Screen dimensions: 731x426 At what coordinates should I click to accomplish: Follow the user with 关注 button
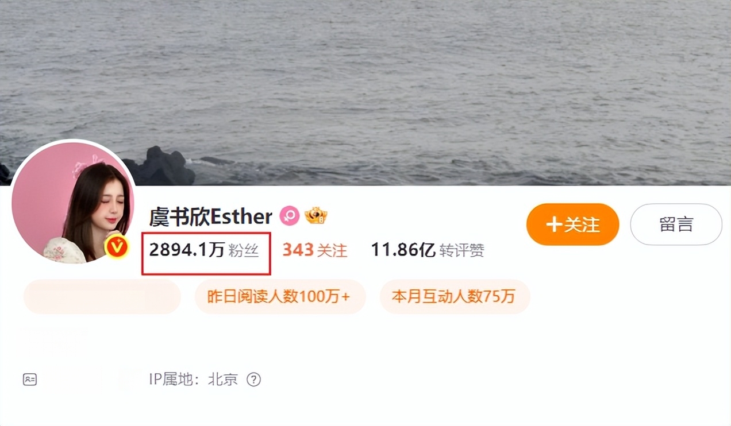pyautogui.click(x=573, y=224)
